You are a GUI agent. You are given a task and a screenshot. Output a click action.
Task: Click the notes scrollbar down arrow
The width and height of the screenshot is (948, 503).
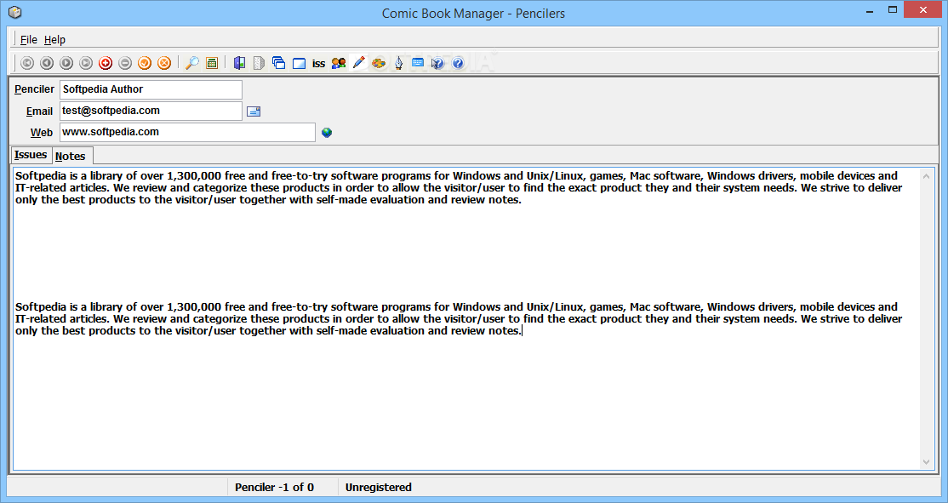[926, 462]
